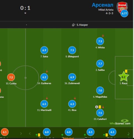This screenshot has height=139, width=134.
Task: Open the Арсенал team name link
Action: pos(103,5)
